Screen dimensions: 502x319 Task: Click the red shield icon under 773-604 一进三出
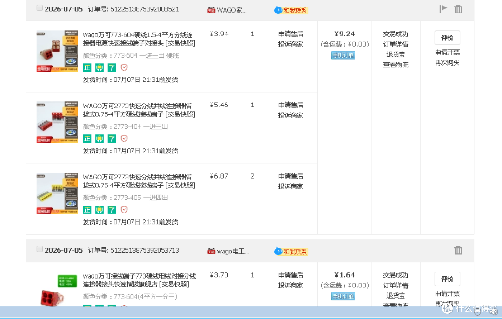pos(124,67)
